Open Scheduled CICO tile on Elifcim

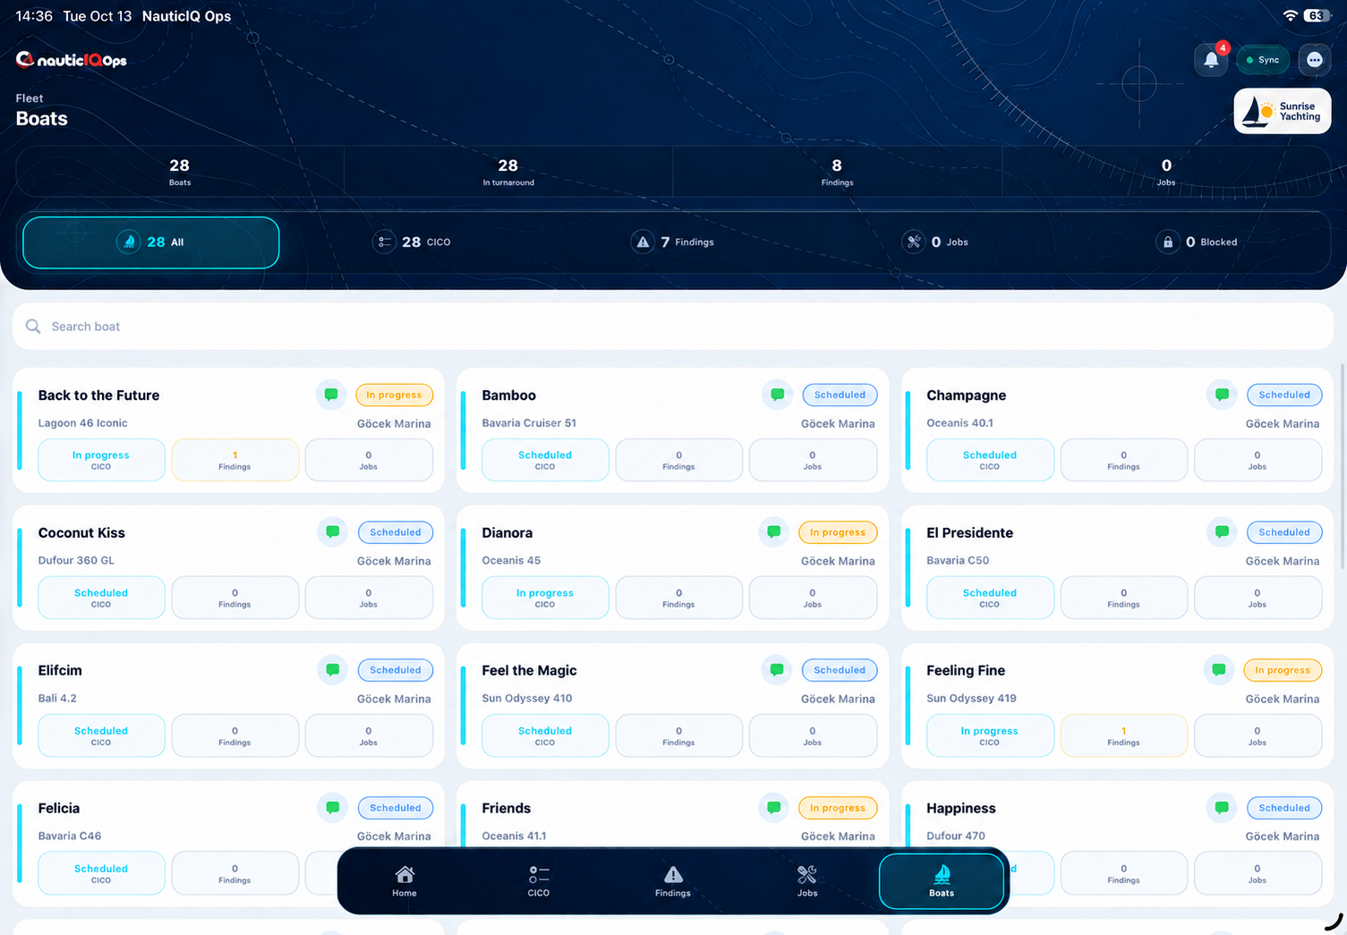coord(101,735)
